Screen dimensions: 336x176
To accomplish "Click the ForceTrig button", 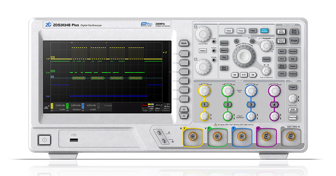I will [293, 117].
